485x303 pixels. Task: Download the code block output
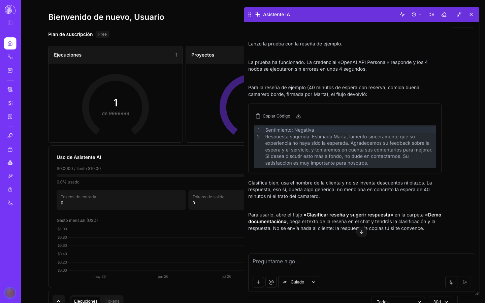(x=298, y=116)
